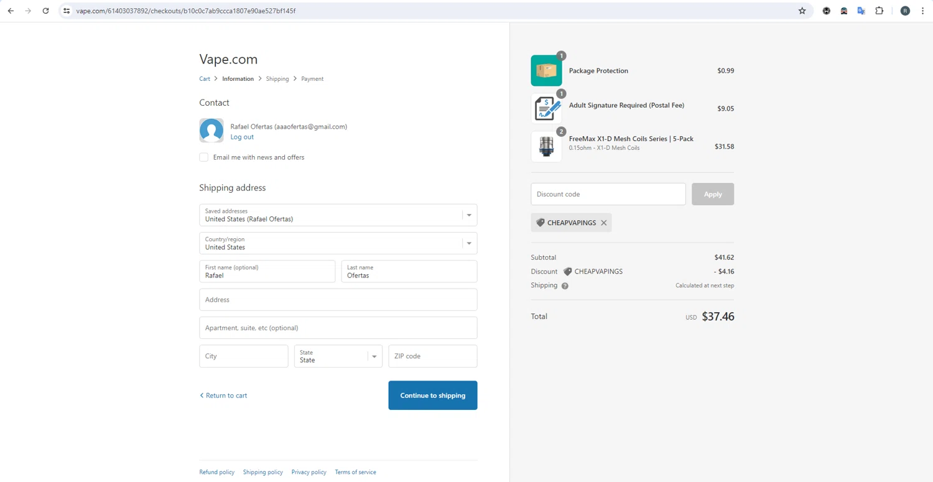Click 'Calculated at next step' shipping text

(x=705, y=285)
